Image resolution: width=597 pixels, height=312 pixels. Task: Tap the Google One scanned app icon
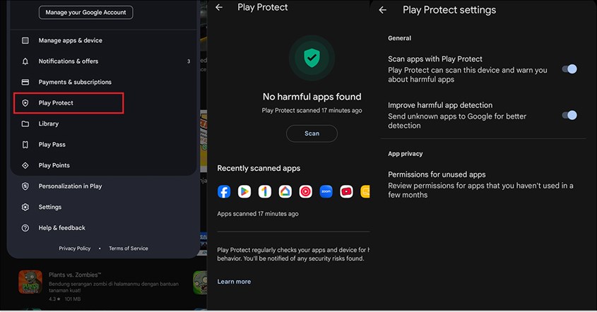[265, 192]
